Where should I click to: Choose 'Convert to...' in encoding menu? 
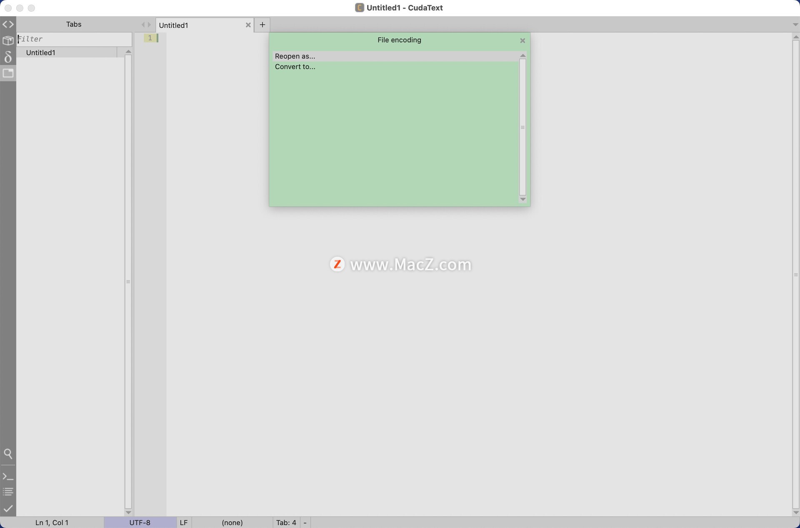tap(295, 67)
